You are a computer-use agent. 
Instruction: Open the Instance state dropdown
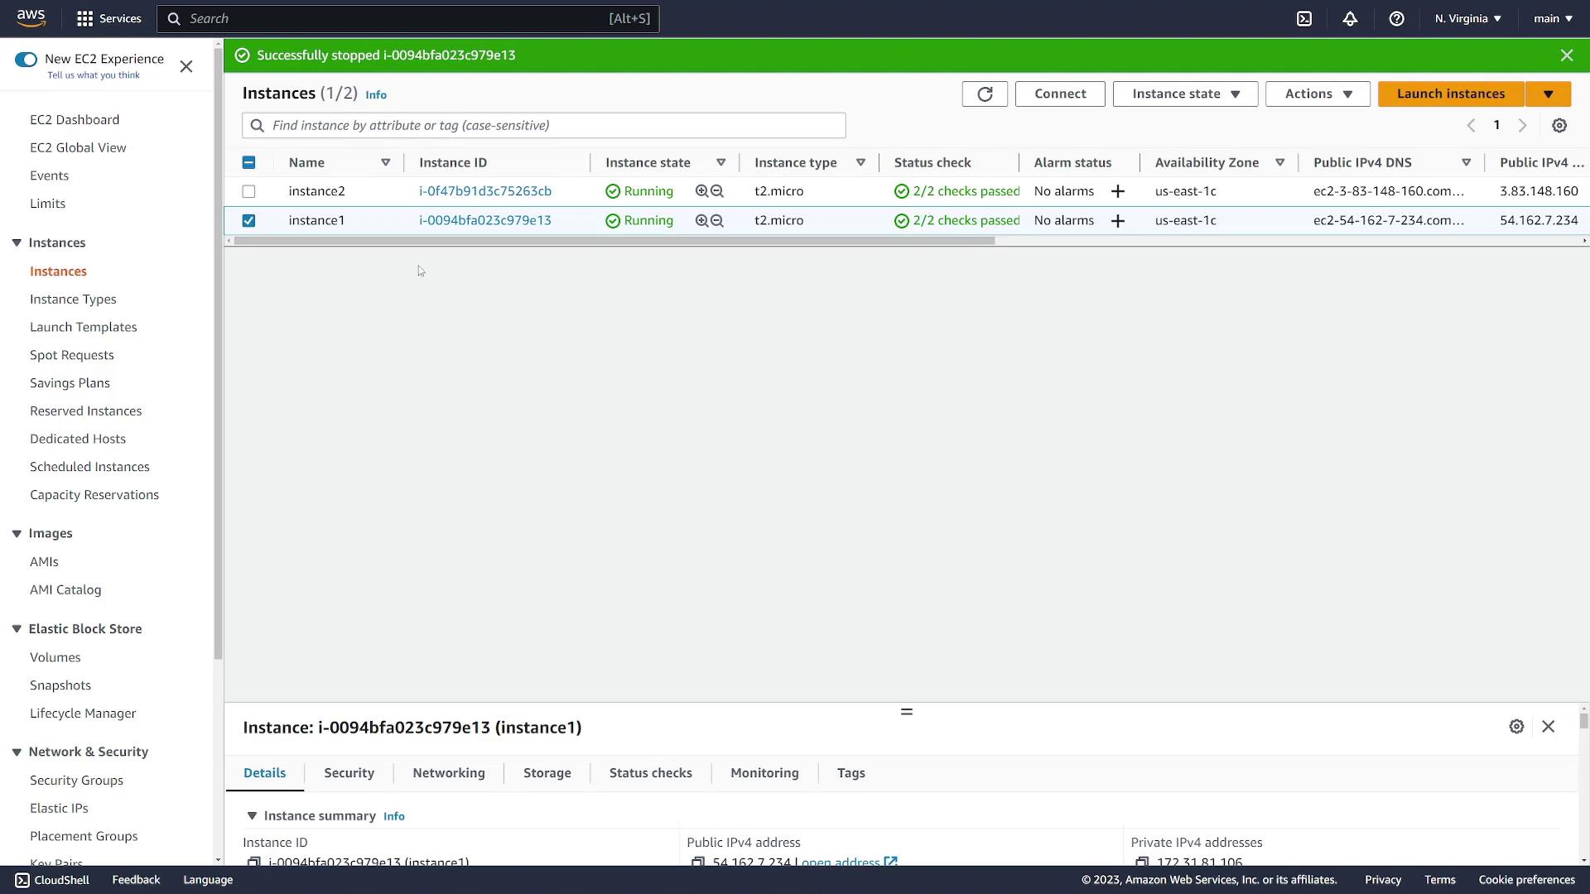tap(1185, 94)
